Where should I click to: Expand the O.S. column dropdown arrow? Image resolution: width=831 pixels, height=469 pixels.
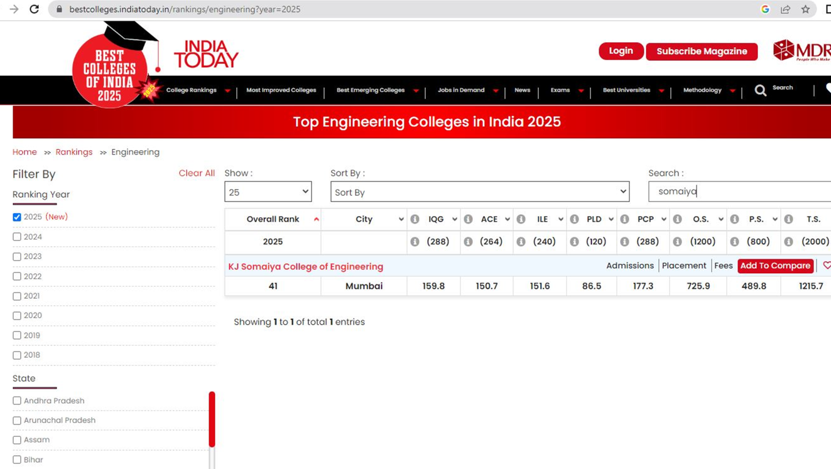[720, 219]
